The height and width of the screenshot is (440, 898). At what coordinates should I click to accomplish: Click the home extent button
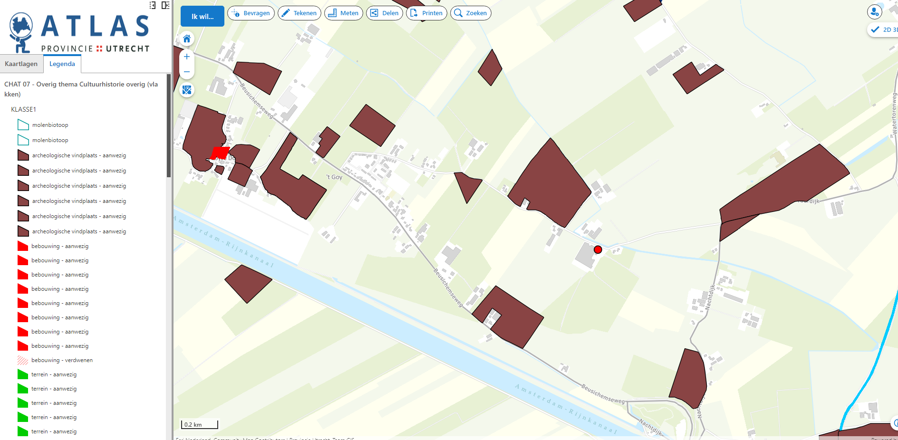click(187, 39)
